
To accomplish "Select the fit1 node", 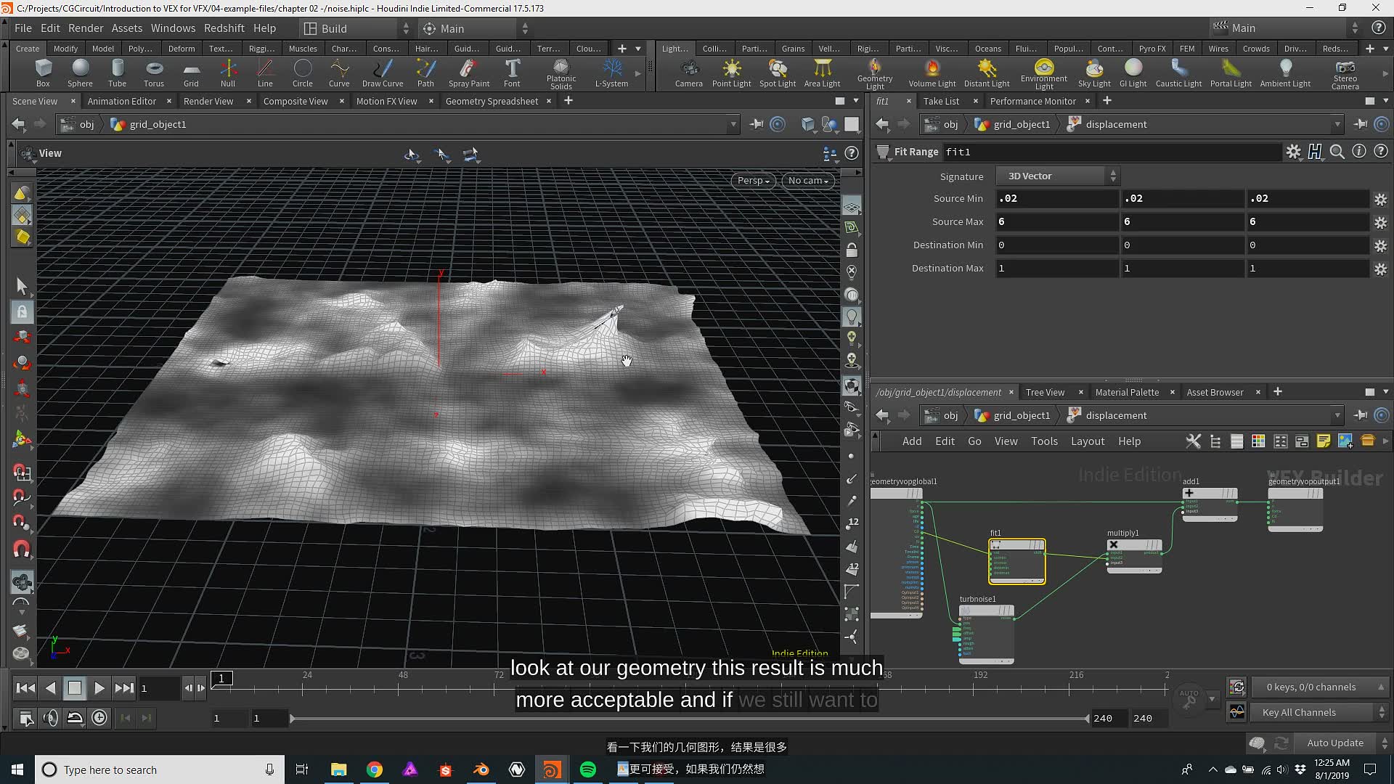I will pyautogui.click(x=1016, y=560).
